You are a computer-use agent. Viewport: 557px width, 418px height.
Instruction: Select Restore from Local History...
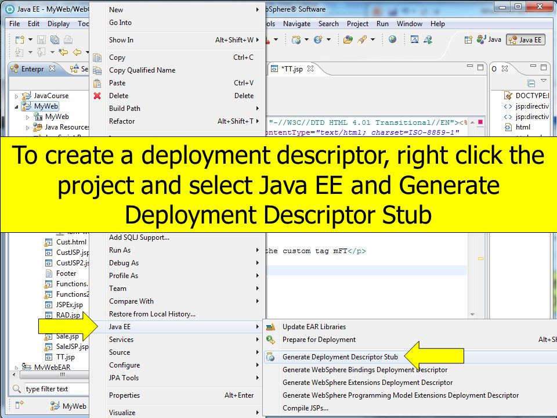pyautogui.click(x=177, y=314)
